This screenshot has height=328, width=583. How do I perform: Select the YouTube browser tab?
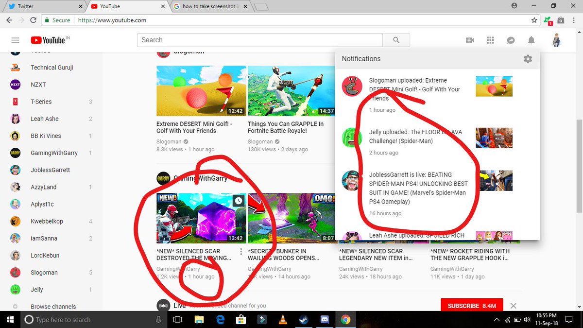(126, 6)
